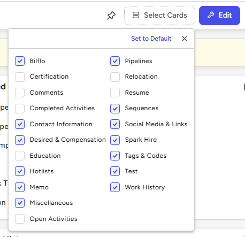Click the Edit button
Viewport: 245px width, 237px height.
pos(219,16)
